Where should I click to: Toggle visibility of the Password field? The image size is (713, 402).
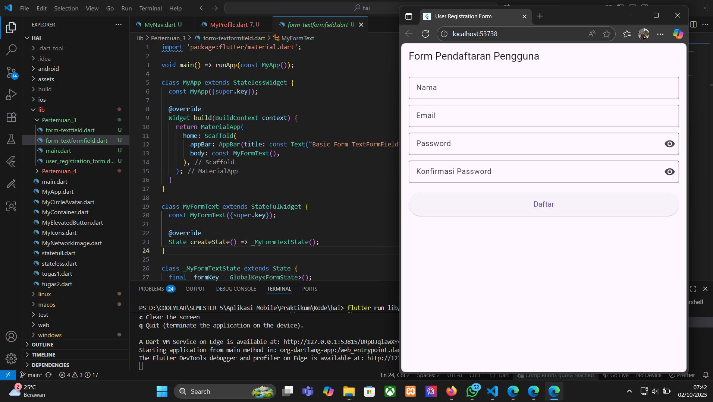pos(669,144)
